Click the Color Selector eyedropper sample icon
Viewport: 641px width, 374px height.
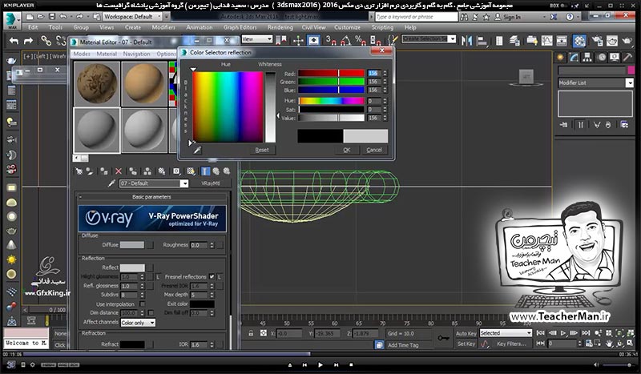[x=197, y=150]
